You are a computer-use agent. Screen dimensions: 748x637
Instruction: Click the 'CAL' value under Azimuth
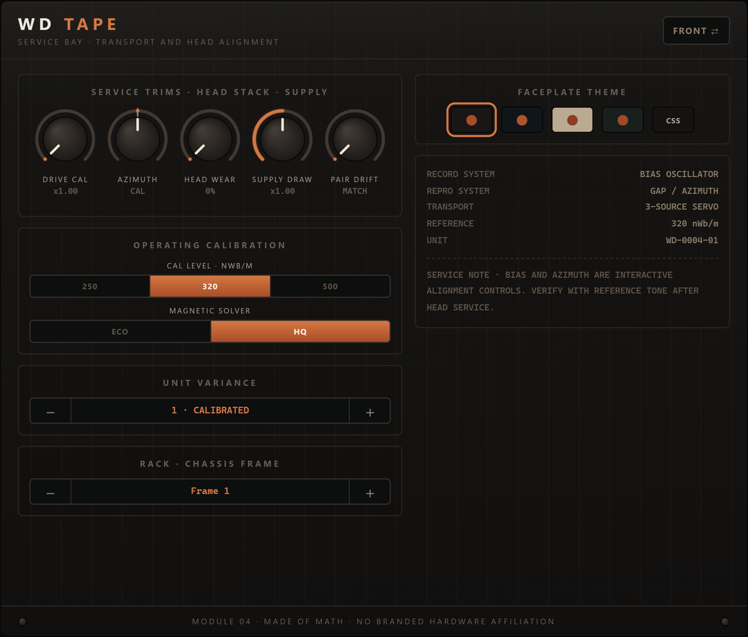(x=137, y=191)
